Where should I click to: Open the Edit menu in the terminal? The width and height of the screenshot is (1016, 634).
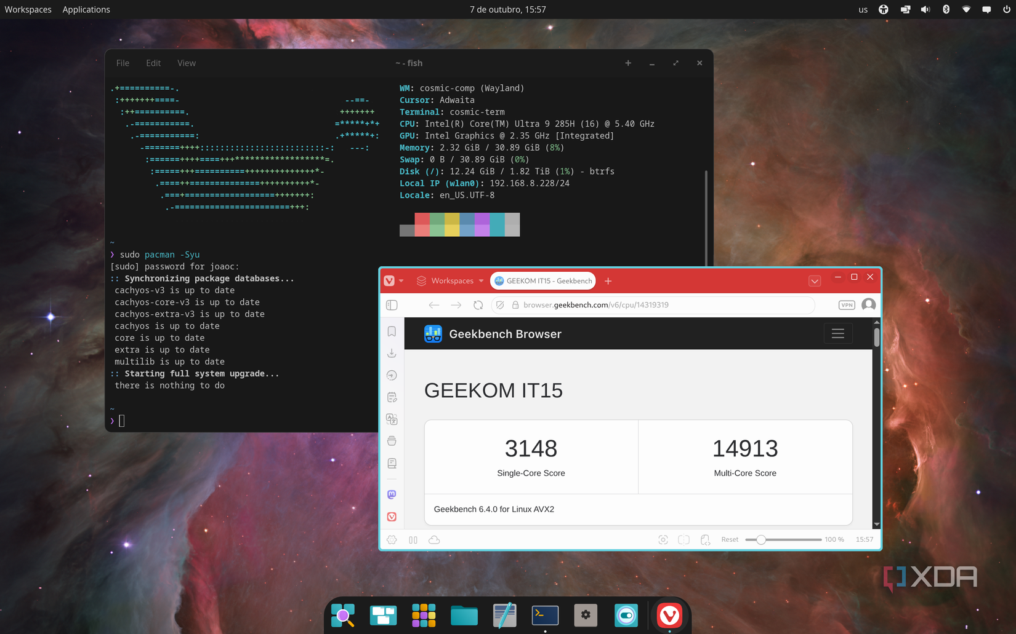pyautogui.click(x=153, y=63)
